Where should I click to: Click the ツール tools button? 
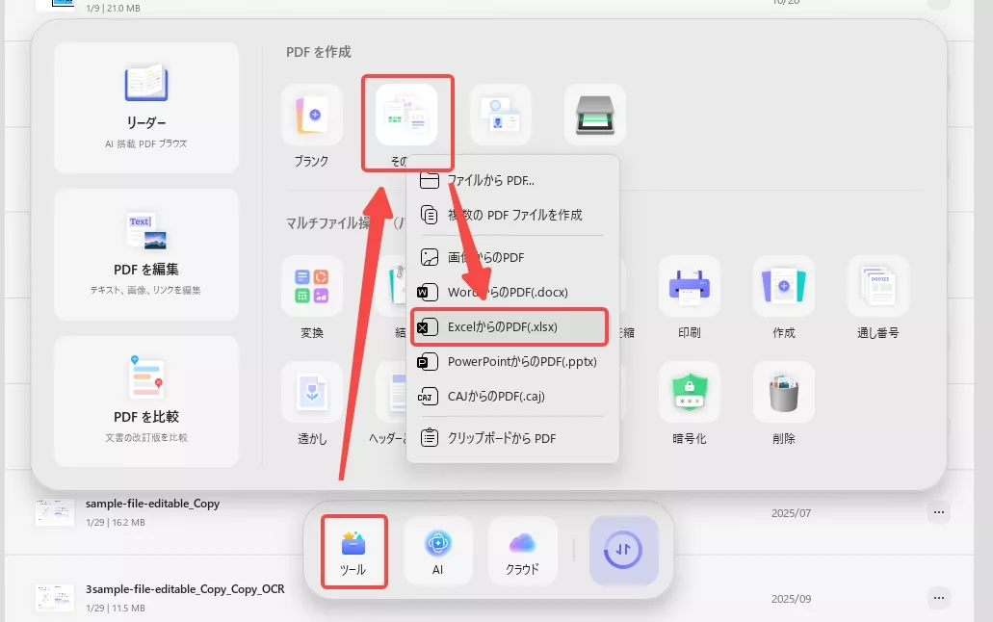pos(353,551)
